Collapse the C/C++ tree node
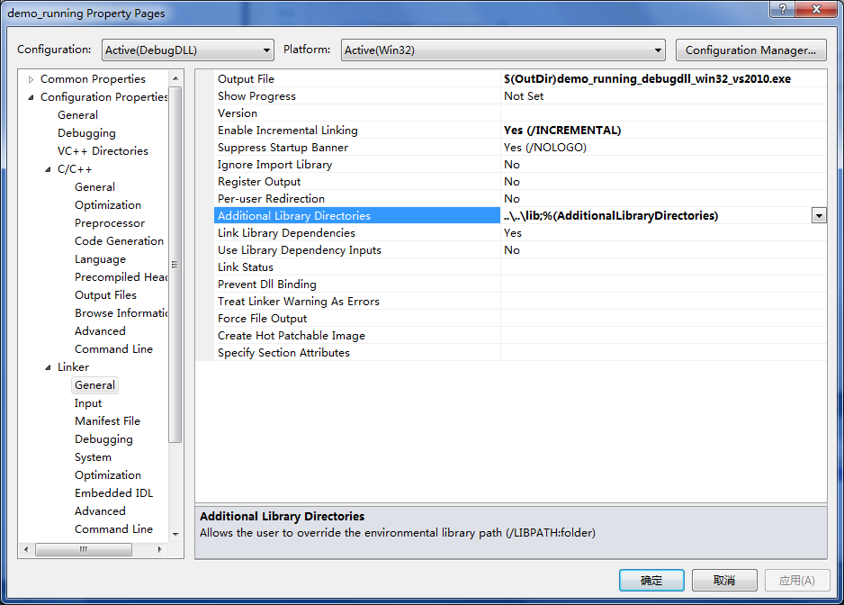Screen dimensions: 844x605 tap(49, 169)
